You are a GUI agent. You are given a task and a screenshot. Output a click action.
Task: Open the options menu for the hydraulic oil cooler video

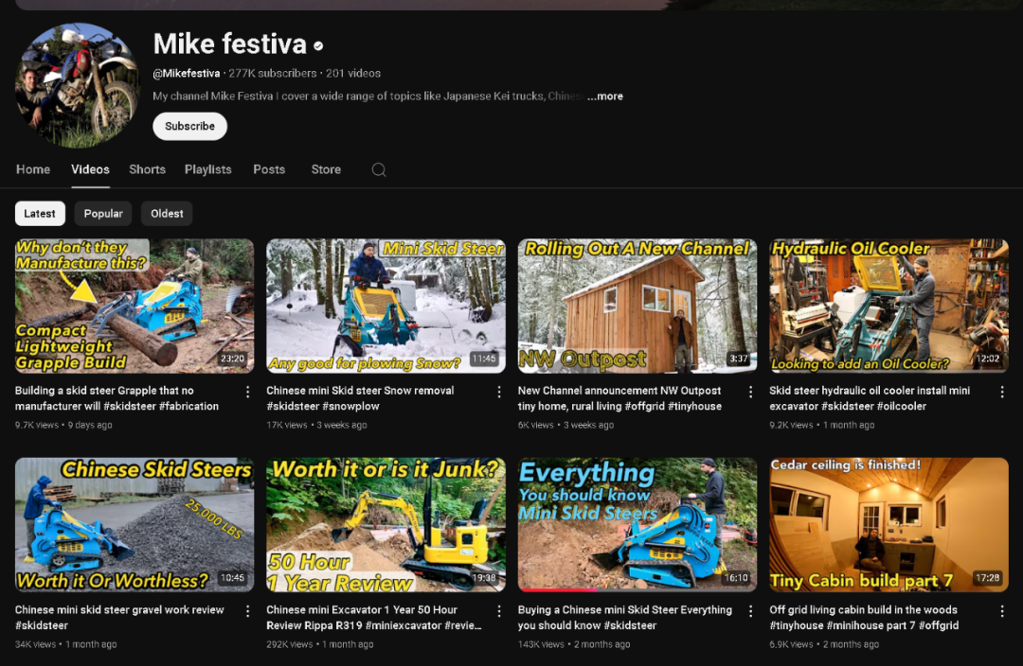click(x=1002, y=392)
